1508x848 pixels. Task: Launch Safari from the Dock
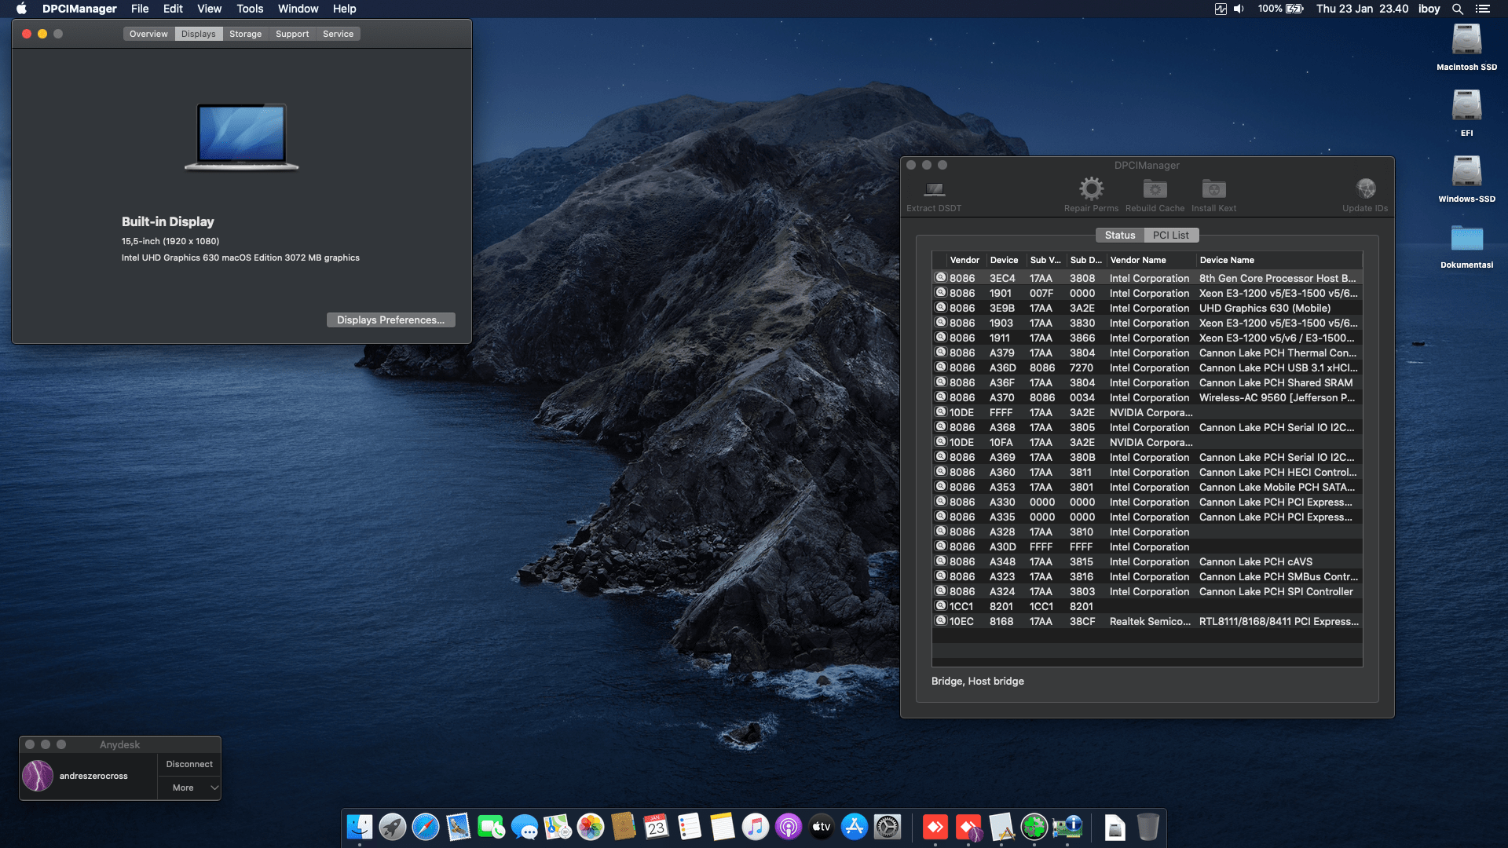click(426, 827)
